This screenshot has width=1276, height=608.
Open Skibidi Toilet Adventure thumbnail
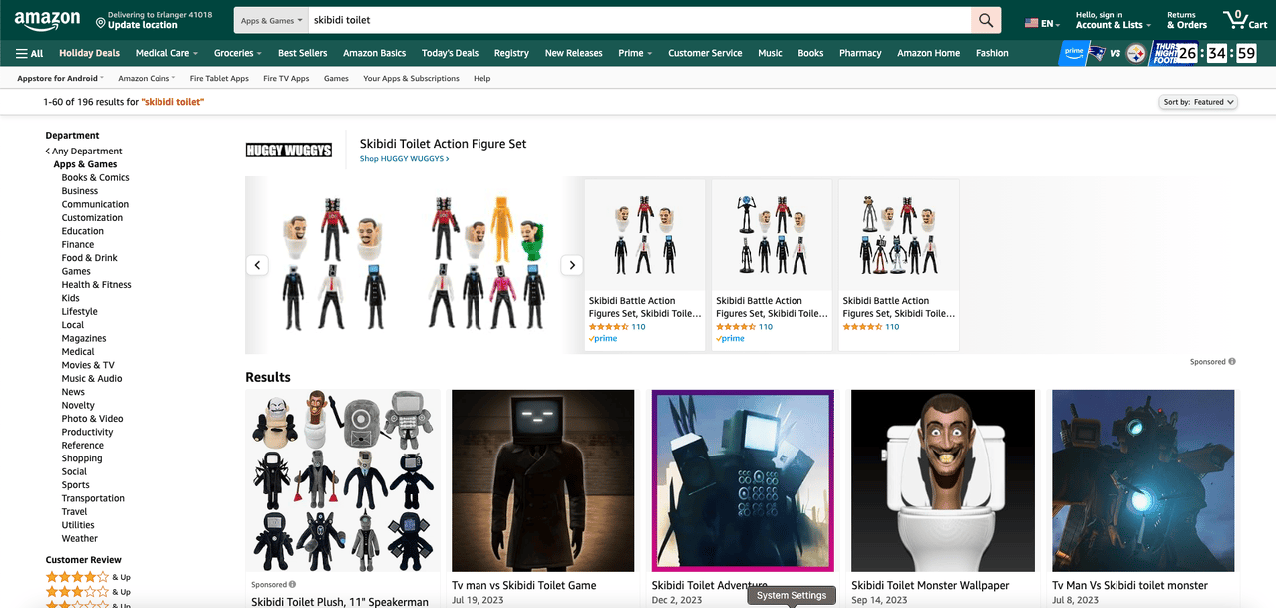point(743,481)
